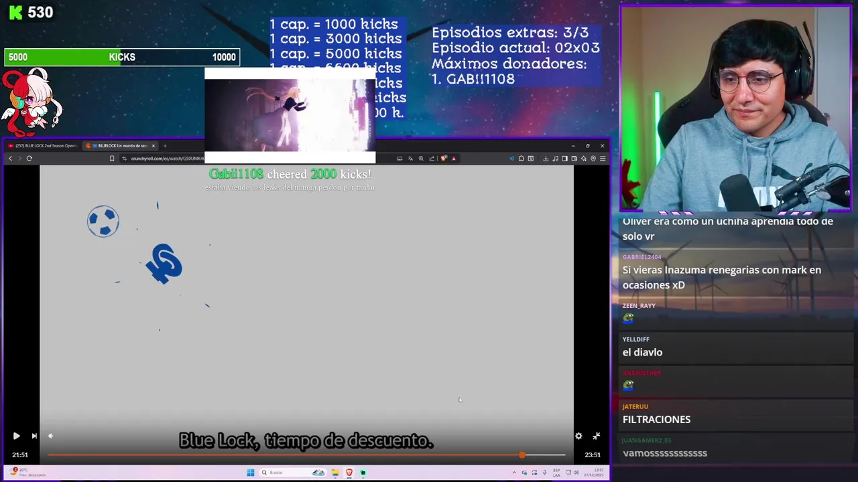Reload the Crunchyroll page
Viewport: 858px width, 482px height.
[29, 158]
